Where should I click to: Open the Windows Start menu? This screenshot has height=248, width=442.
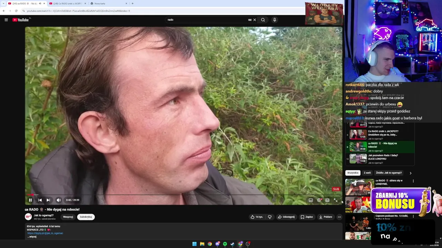coord(194,244)
